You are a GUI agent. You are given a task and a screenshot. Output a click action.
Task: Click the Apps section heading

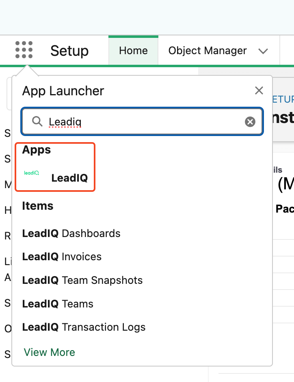pos(37,150)
